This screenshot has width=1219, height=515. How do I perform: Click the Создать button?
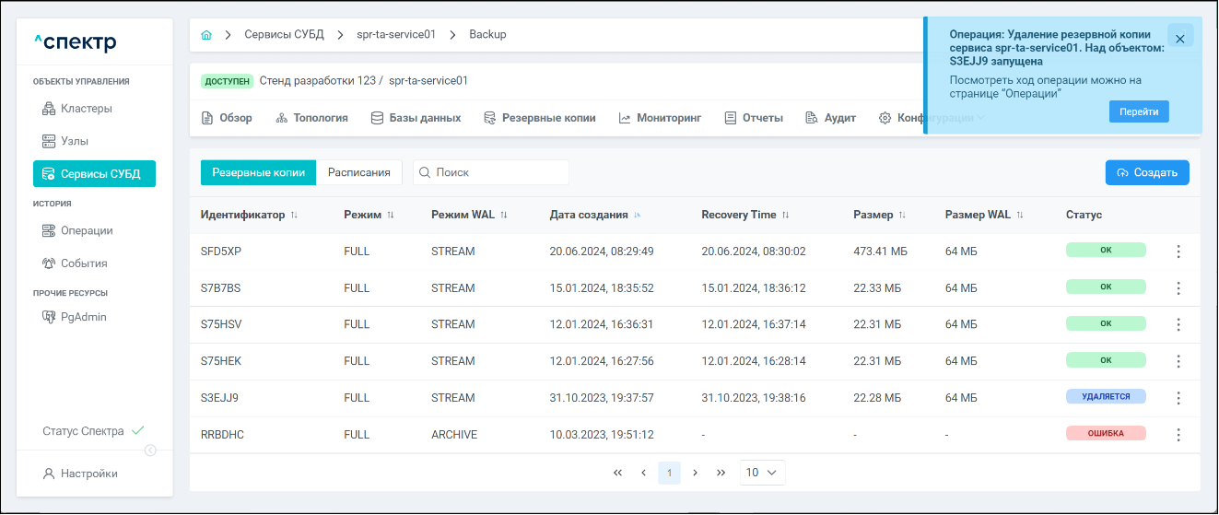[1147, 172]
